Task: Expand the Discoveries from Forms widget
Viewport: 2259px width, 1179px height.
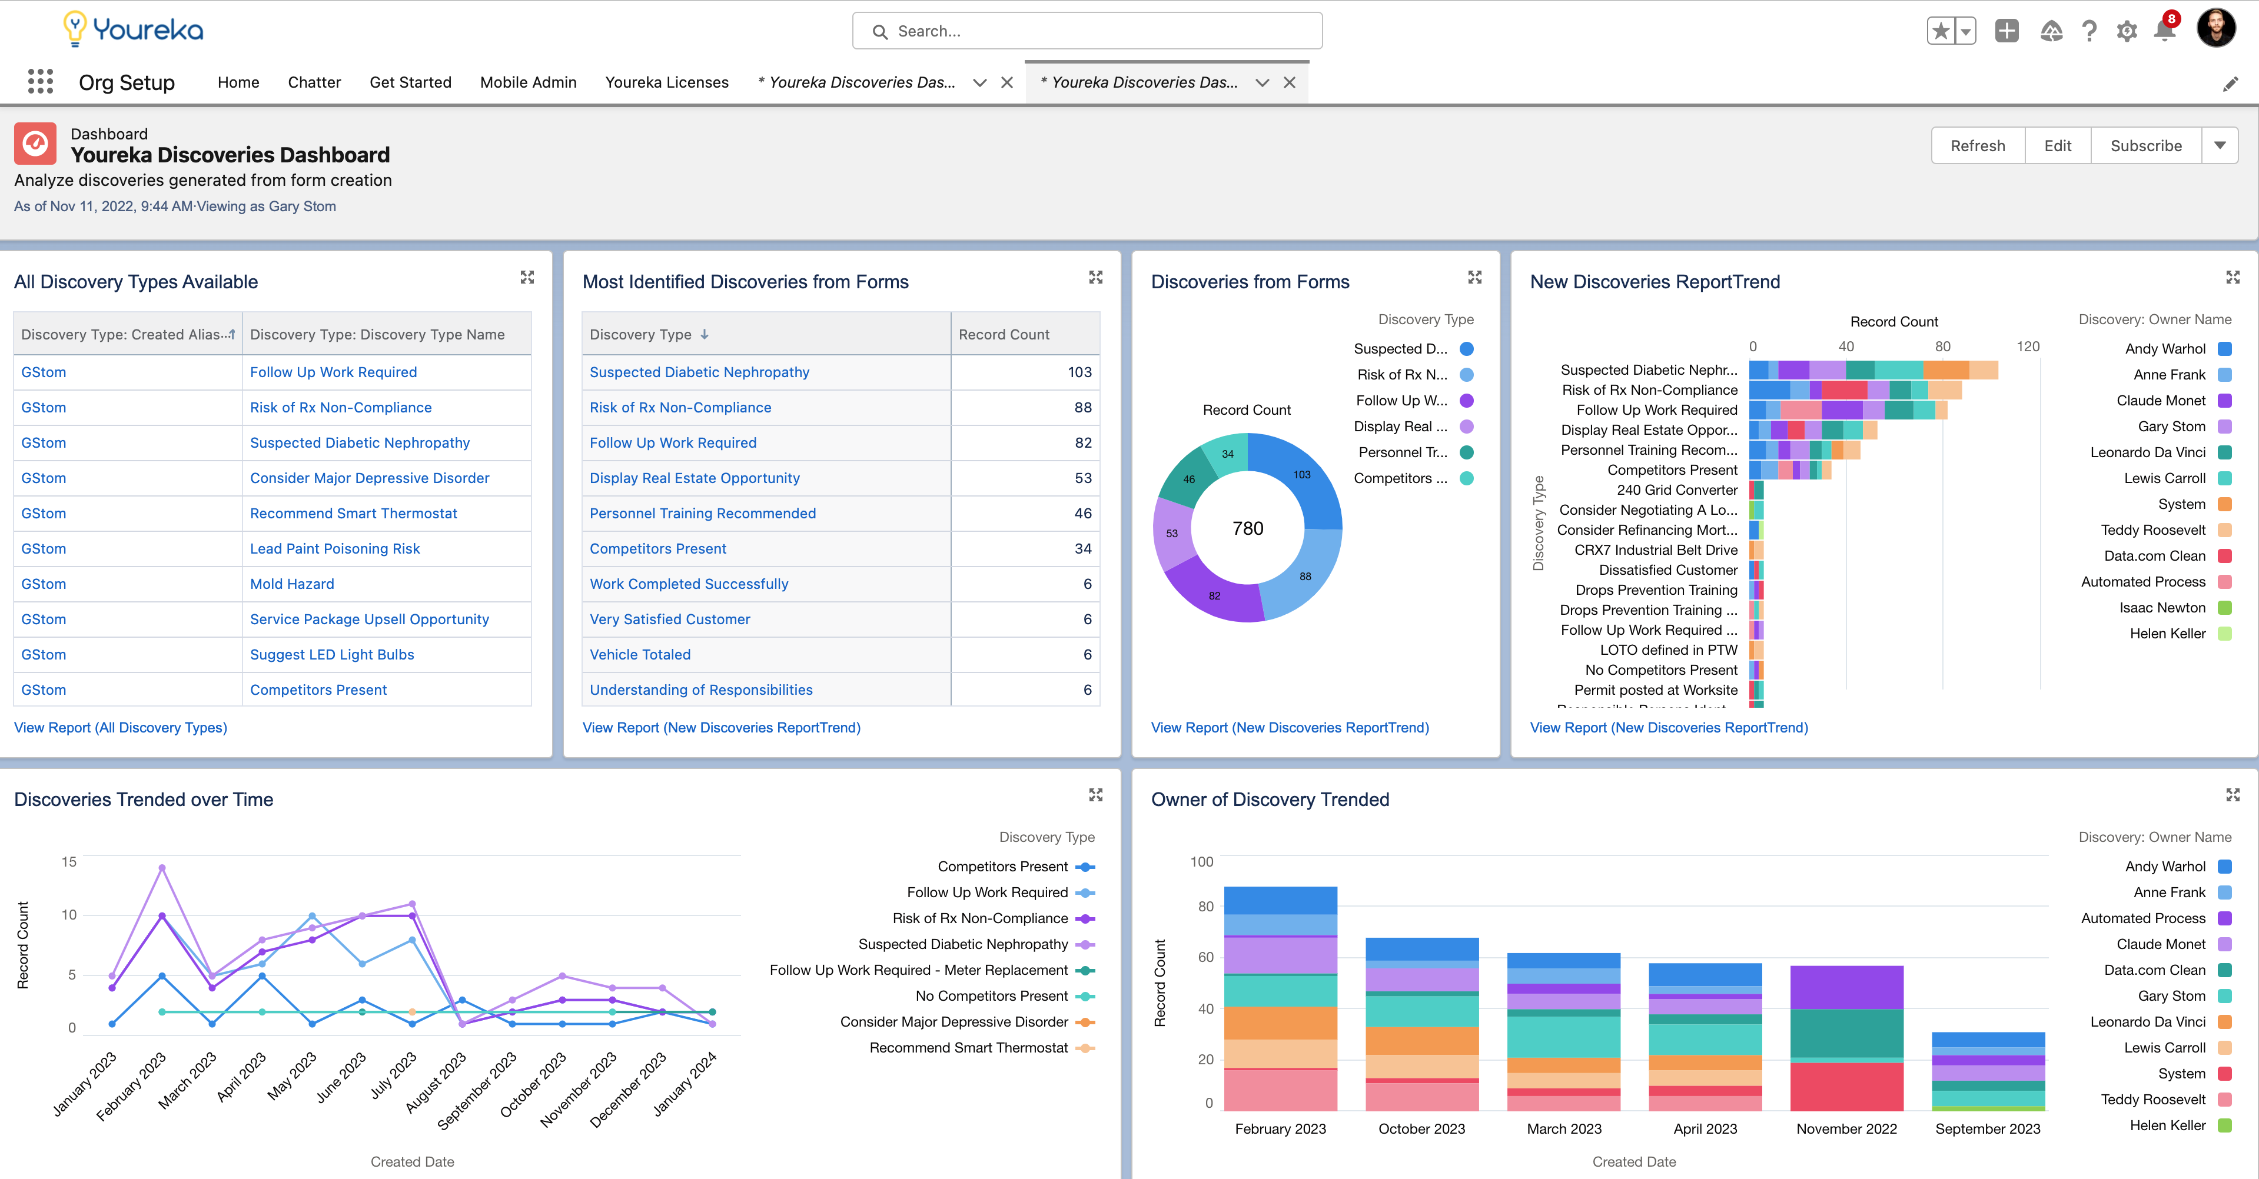Action: click(x=1474, y=277)
